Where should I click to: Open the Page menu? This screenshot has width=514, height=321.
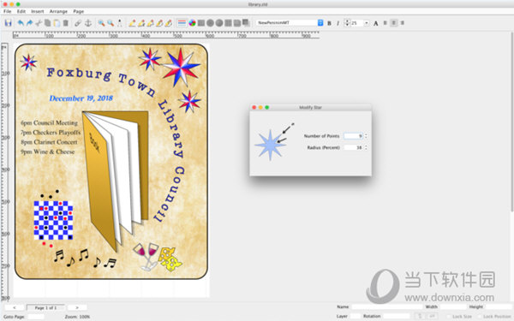tap(78, 11)
